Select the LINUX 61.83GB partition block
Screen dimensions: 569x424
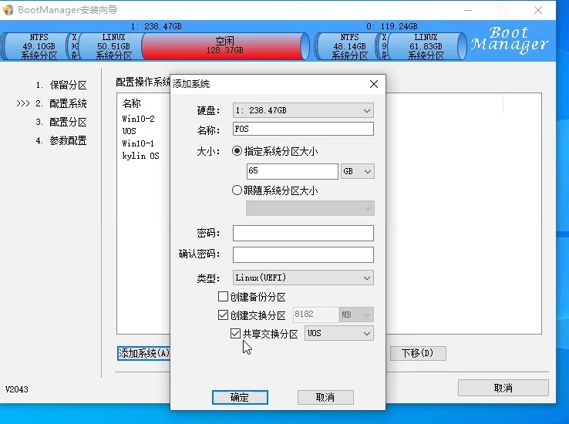(426, 46)
